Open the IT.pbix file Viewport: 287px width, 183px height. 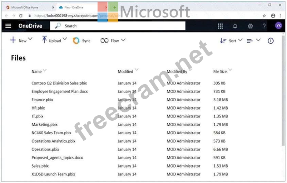(x=37, y=116)
